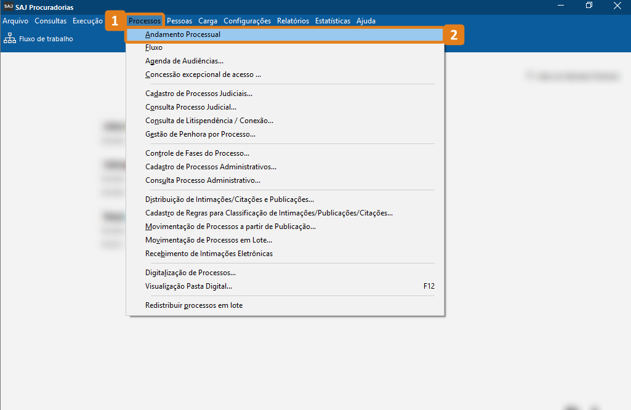Select Cadastro de Processos Judiciais

(x=199, y=94)
